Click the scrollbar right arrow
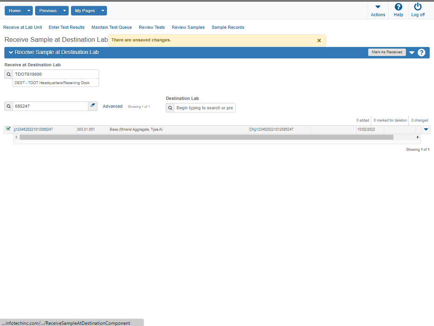 (418, 137)
